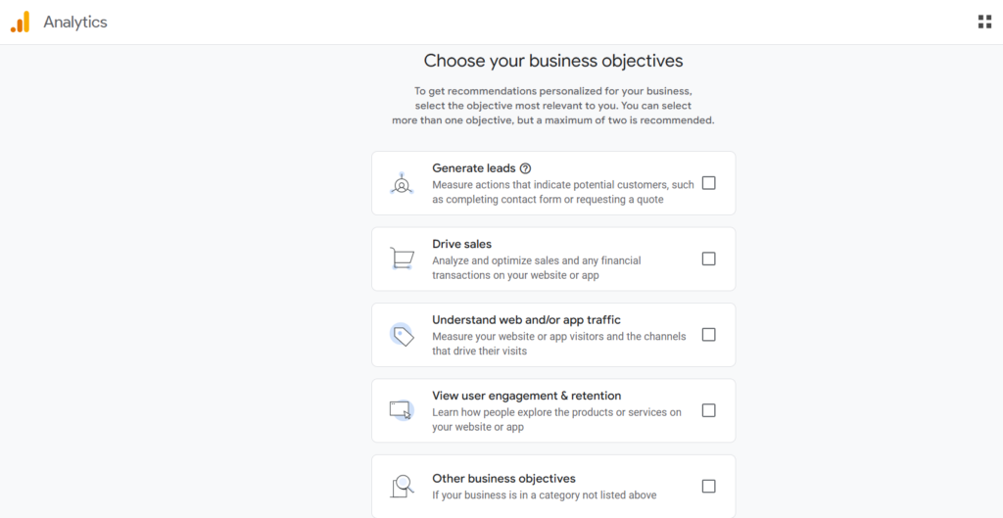Click the Analytics product name text
This screenshot has height=518, width=1003.
(x=75, y=22)
